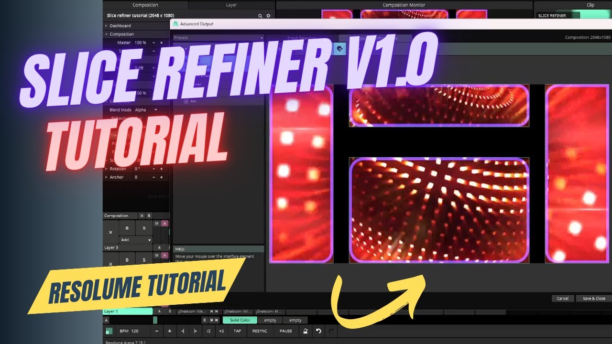Screen dimensions: 612x344
Task: Click the SLICE REFINER clip name field
Action: [558, 16]
